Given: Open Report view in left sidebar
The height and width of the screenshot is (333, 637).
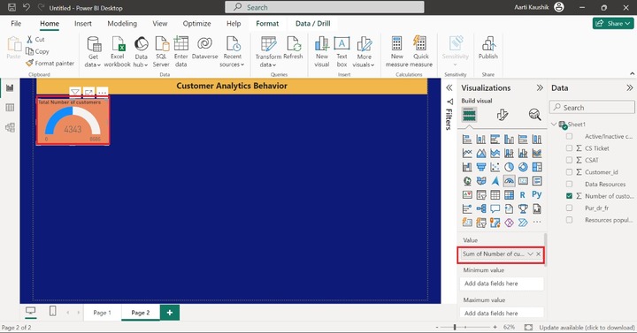Looking at the screenshot, I should point(10,87).
